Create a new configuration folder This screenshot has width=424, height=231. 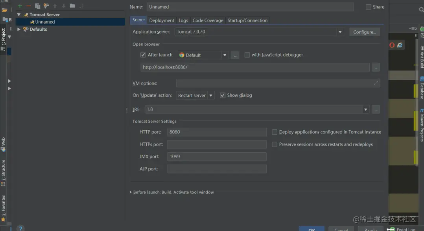click(x=72, y=6)
